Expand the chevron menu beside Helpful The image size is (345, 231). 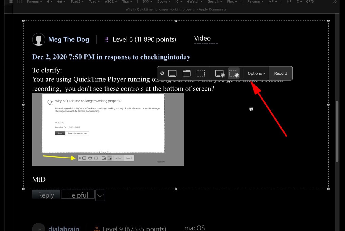coord(100,195)
